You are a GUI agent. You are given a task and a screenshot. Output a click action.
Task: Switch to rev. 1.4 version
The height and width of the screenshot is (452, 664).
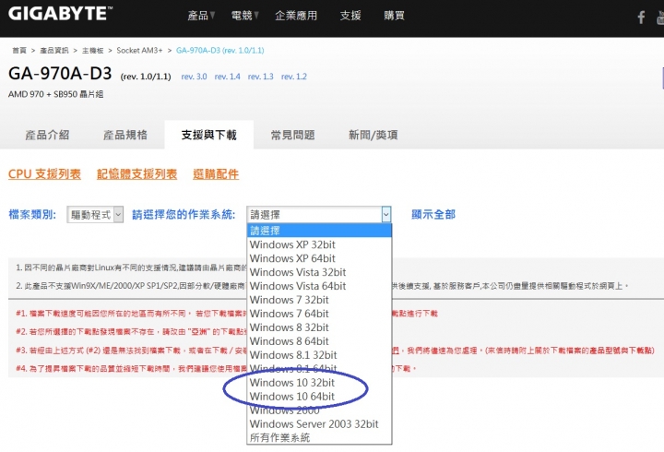(228, 77)
